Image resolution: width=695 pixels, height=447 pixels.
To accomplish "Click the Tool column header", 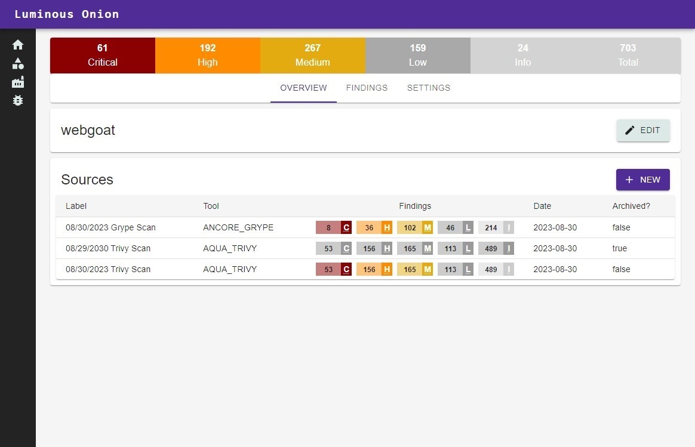I will [211, 206].
